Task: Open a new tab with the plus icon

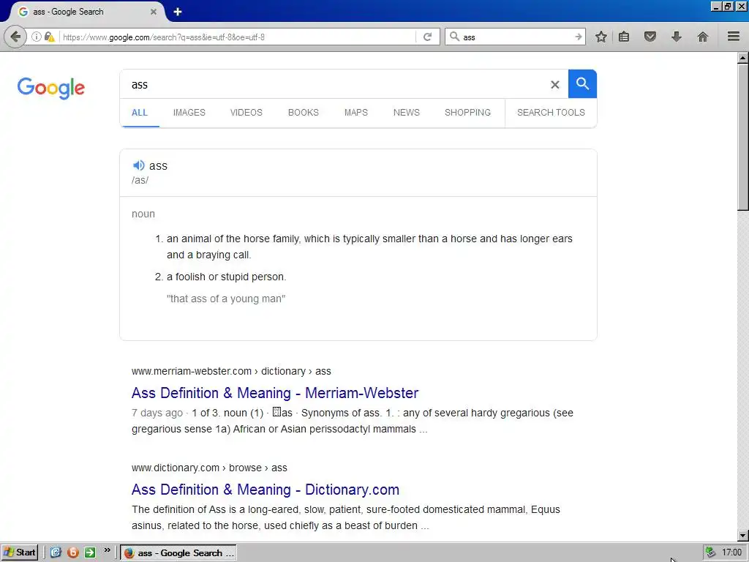Action: [x=178, y=12]
